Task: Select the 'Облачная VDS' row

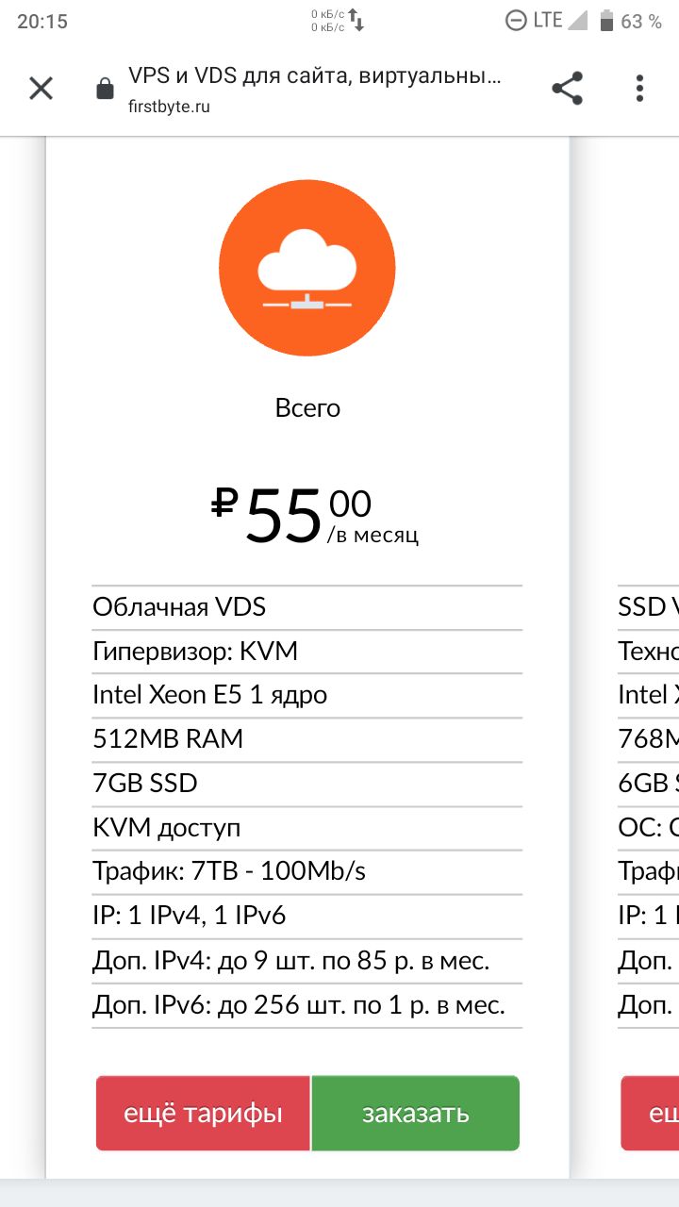Action: pyautogui.click(x=306, y=607)
